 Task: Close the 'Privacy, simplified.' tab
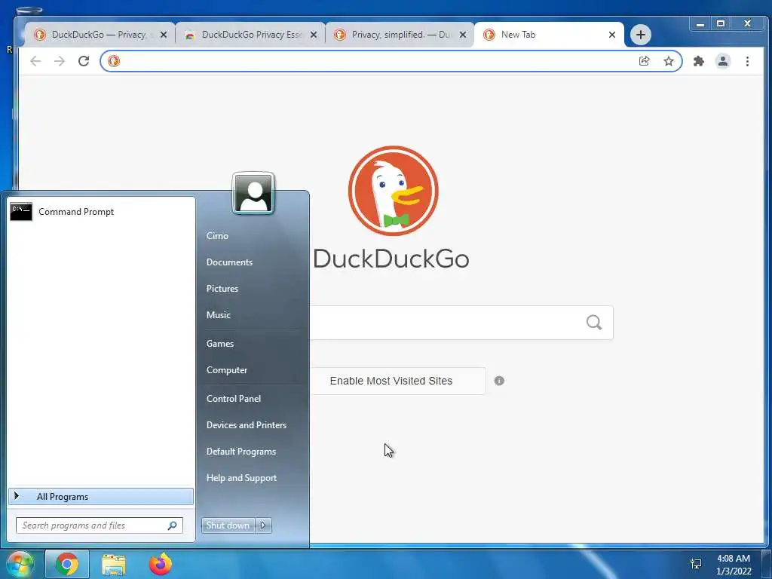pyautogui.click(x=463, y=35)
